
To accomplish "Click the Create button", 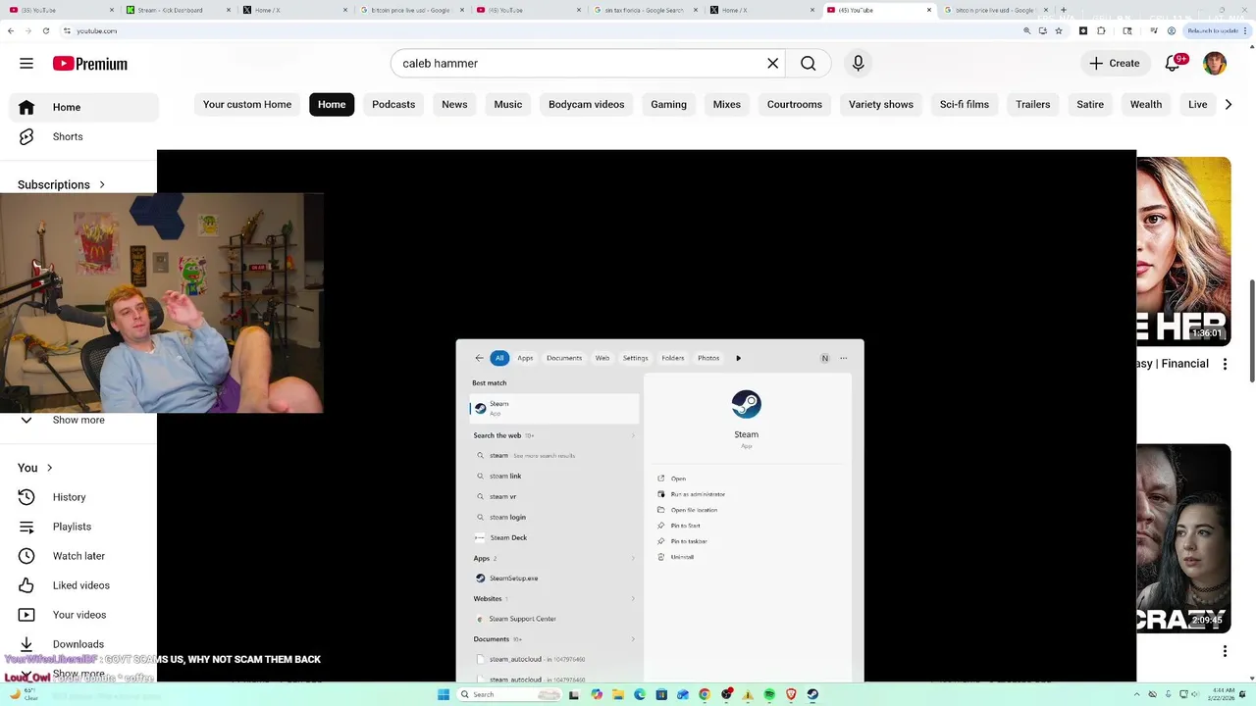I will pyautogui.click(x=1115, y=64).
